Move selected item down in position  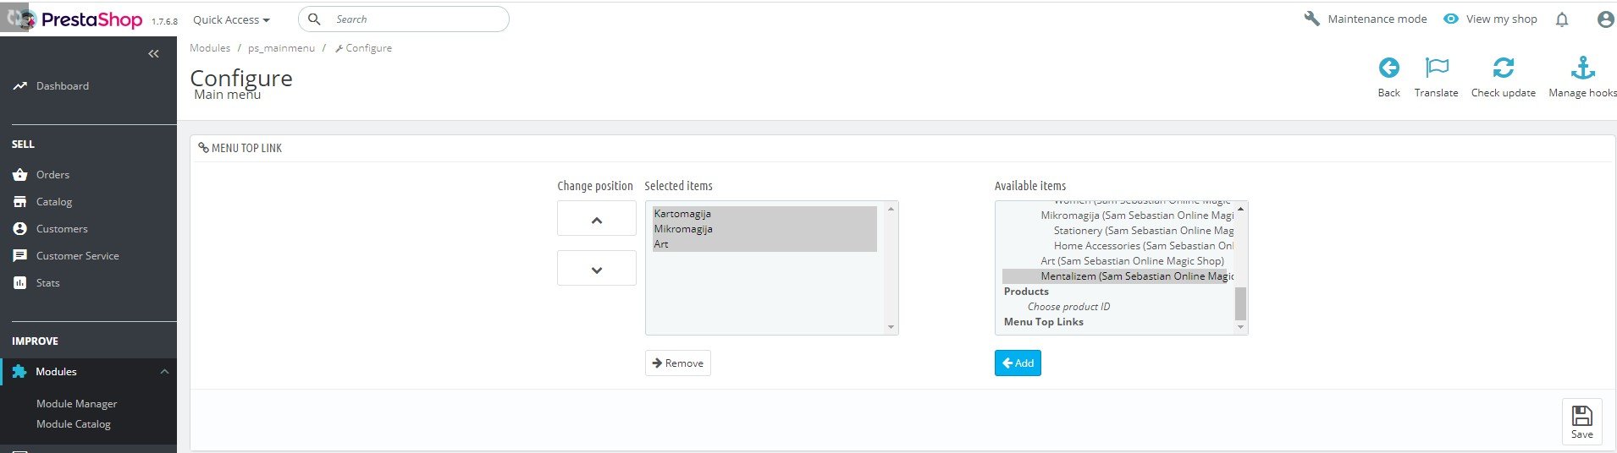point(596,269)
